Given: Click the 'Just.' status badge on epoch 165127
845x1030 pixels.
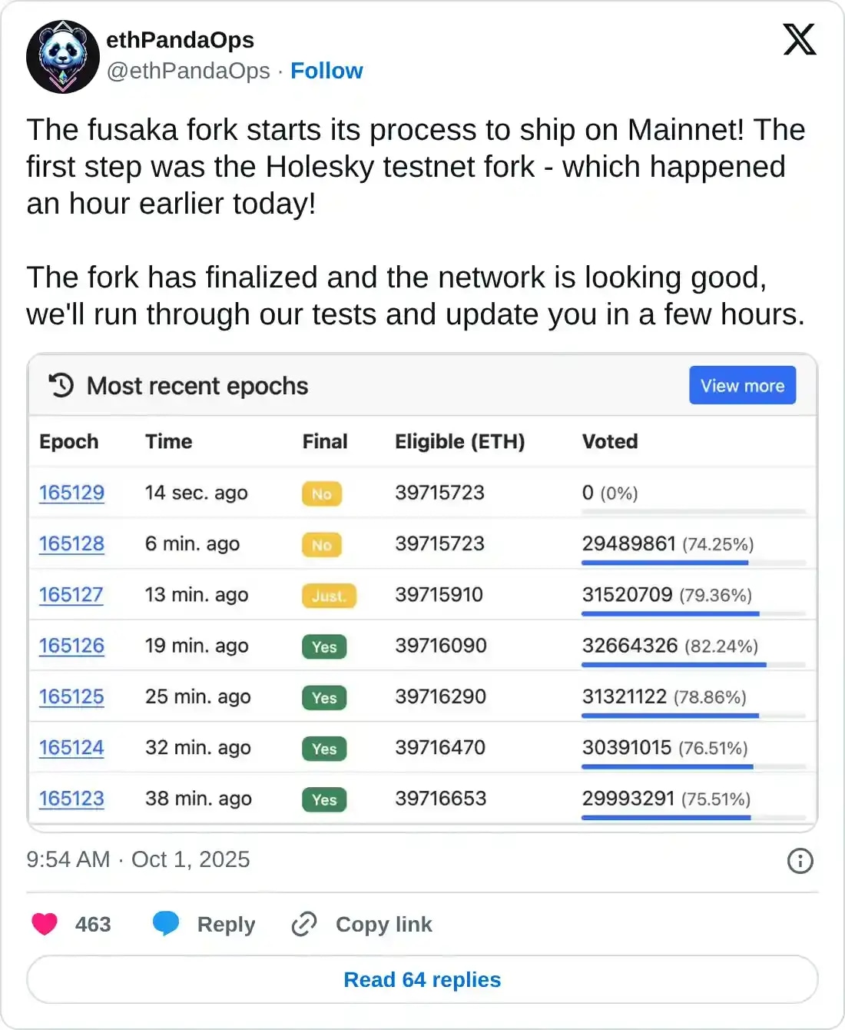Looking at the screenshot, I should pos(328,595).
